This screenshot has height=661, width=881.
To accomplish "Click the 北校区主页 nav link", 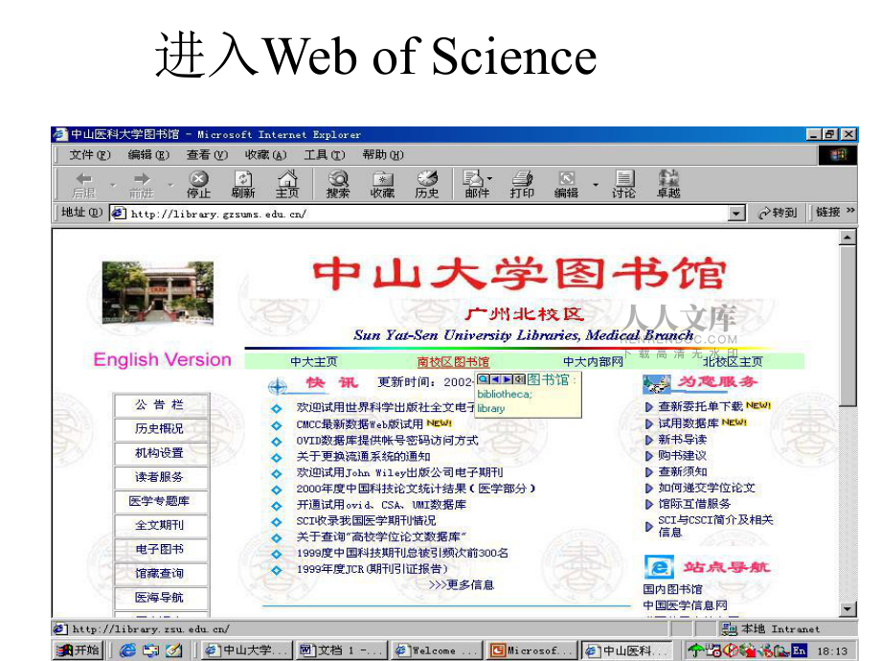I will tap(733, 361).
